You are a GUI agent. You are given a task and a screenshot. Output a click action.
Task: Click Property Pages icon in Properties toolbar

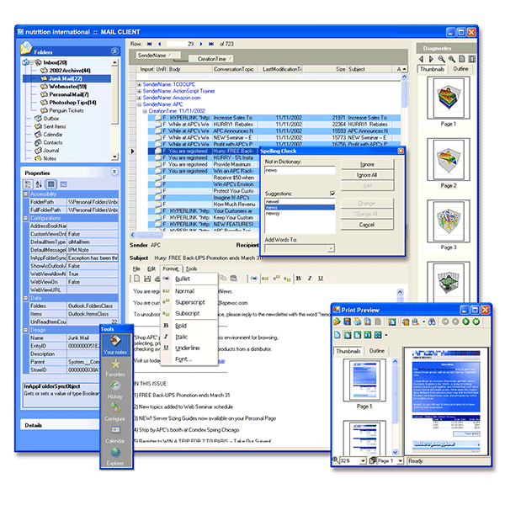[x=63, y=184]
